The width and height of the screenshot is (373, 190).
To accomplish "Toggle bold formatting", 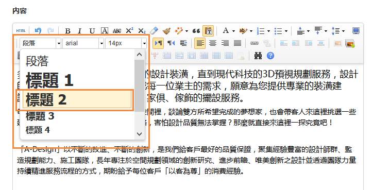I will point(68,31).
